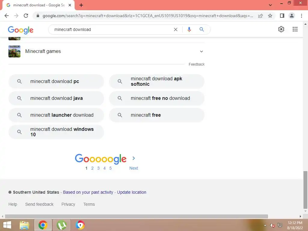Image resolution: width=308 pixels, height=231 pixels.
Task: Click Update location link
Action: (x=132, y=192)
